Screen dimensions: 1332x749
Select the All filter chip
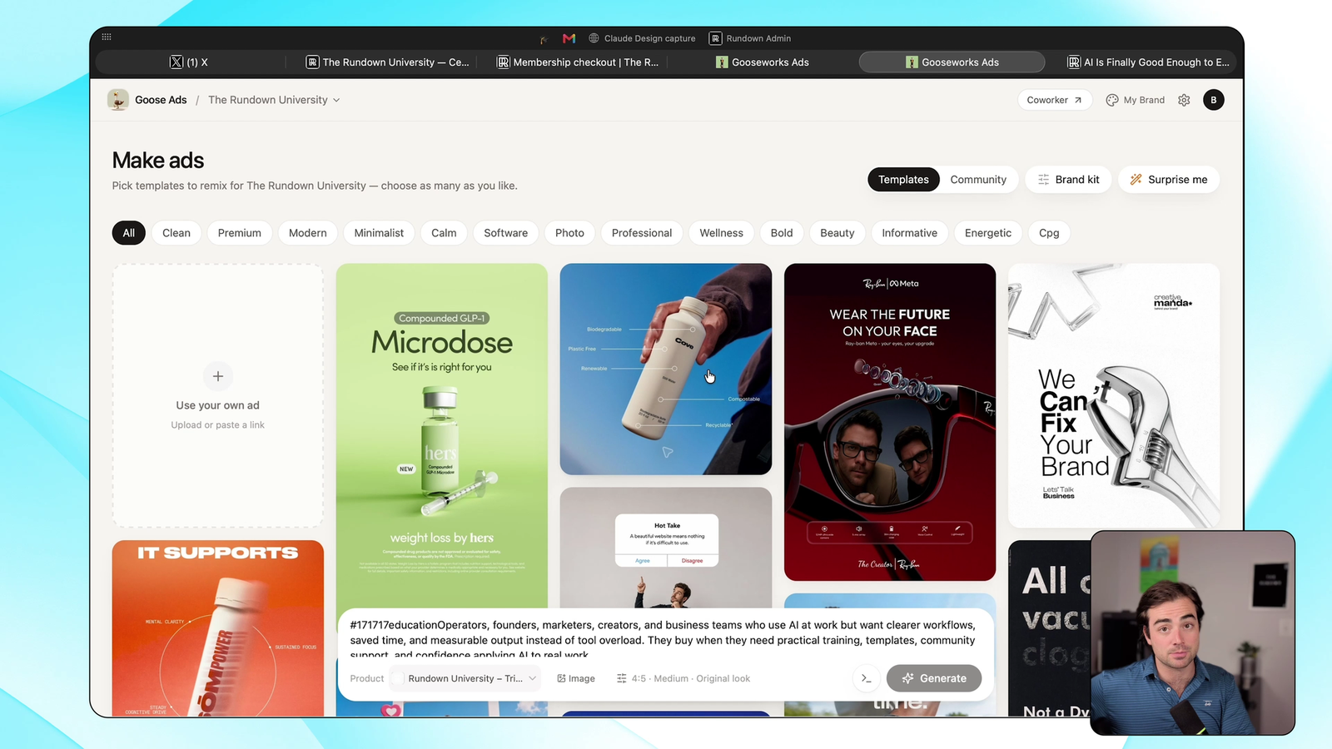tap(129, 233)
